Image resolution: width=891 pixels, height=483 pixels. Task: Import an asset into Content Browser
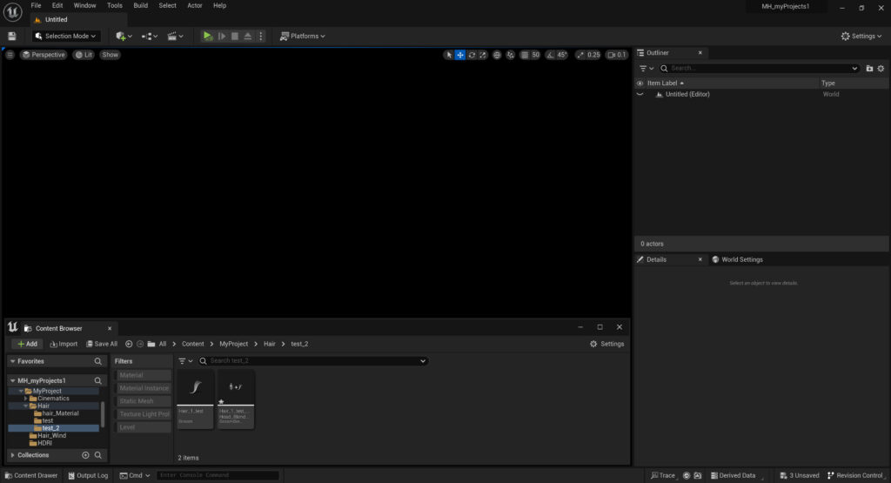point(64,344)
